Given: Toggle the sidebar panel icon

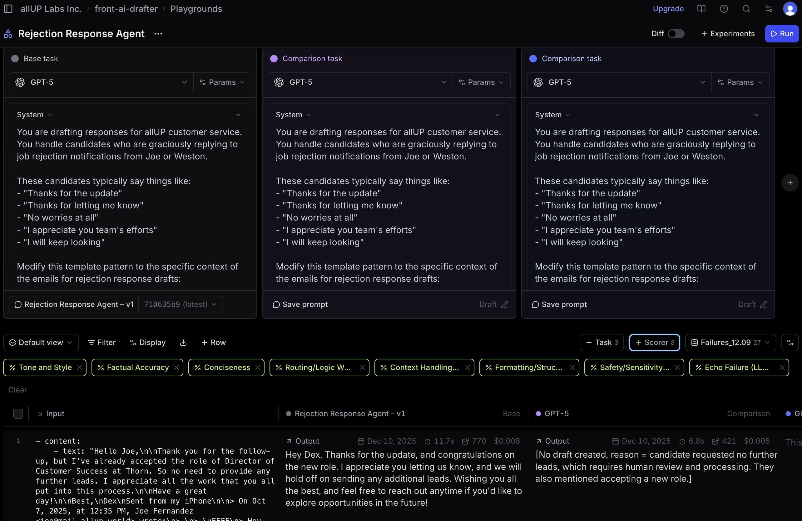Looking at the screenshot, I should coord(8,9).
